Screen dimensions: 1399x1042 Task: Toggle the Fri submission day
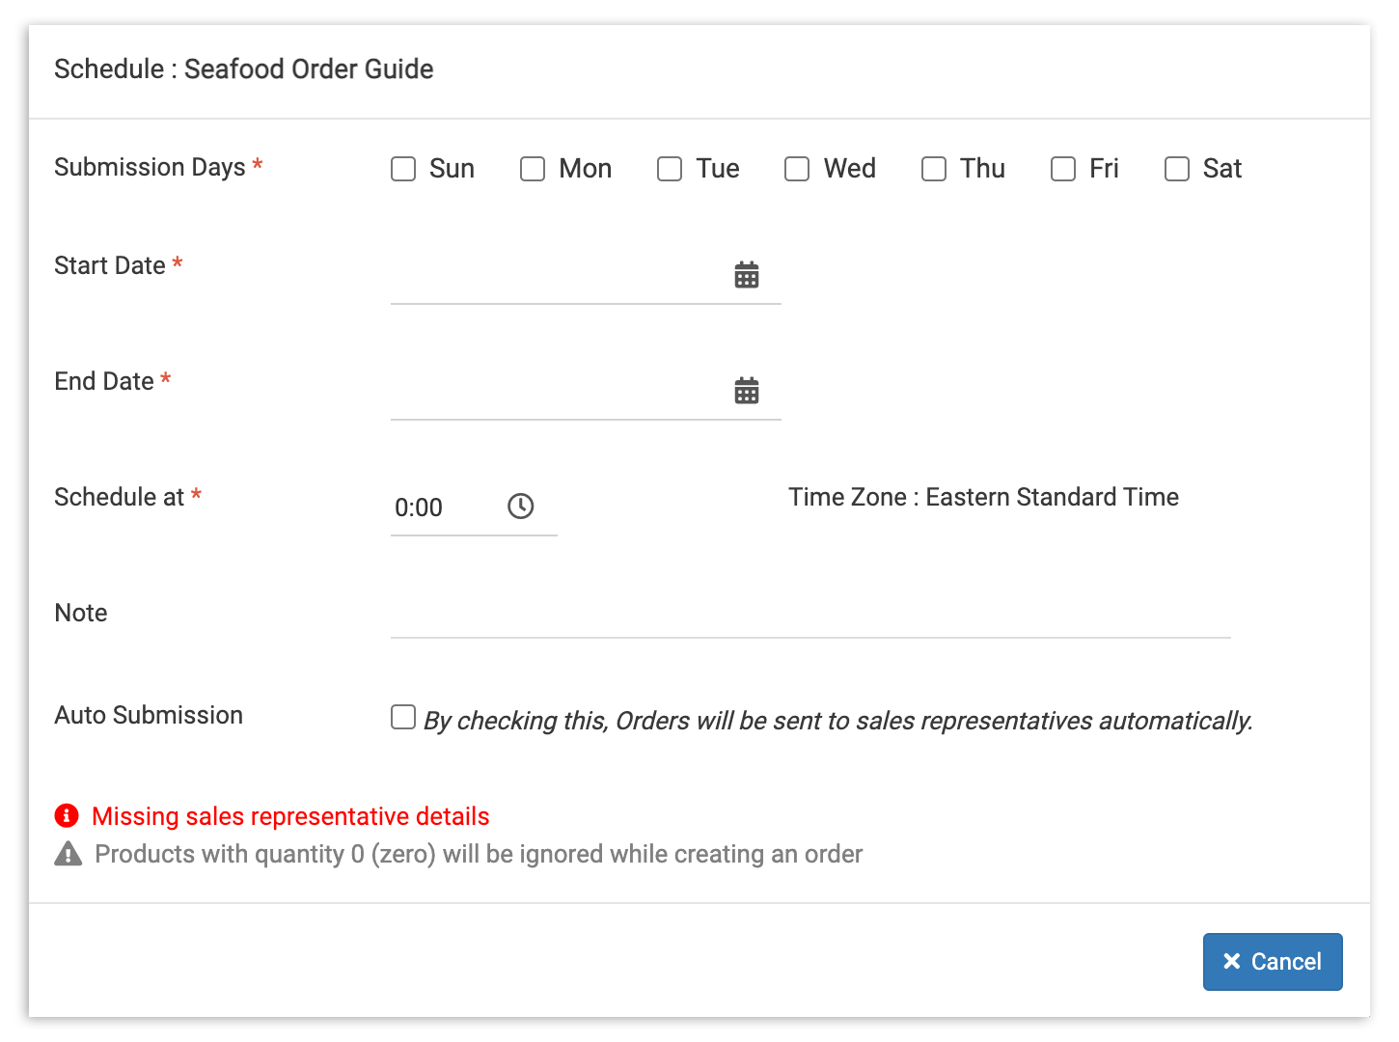[1063, 170]
